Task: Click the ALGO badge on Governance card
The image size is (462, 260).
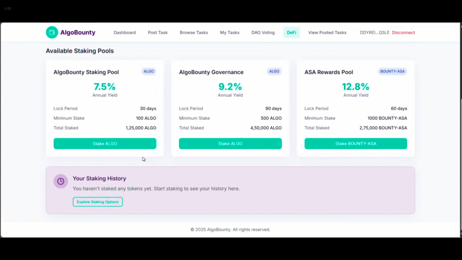Action: [x=274, y=71]
